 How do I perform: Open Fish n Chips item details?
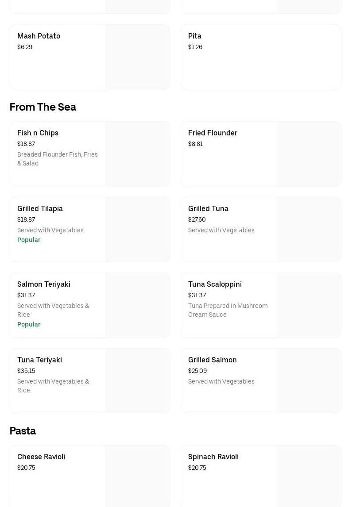[x=38, y=133]
